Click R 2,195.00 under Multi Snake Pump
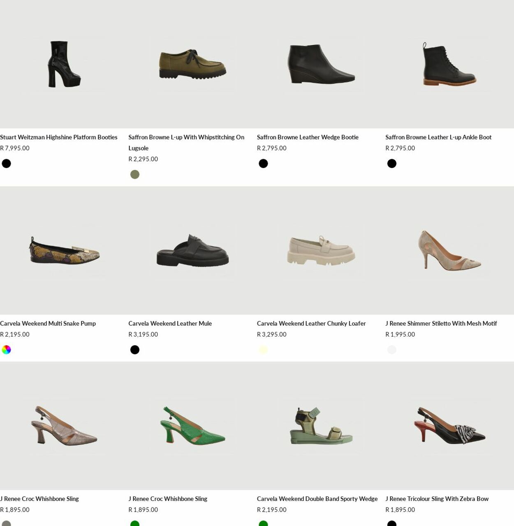Viewport: 514px width, 526px height. (x=15, y=335)
